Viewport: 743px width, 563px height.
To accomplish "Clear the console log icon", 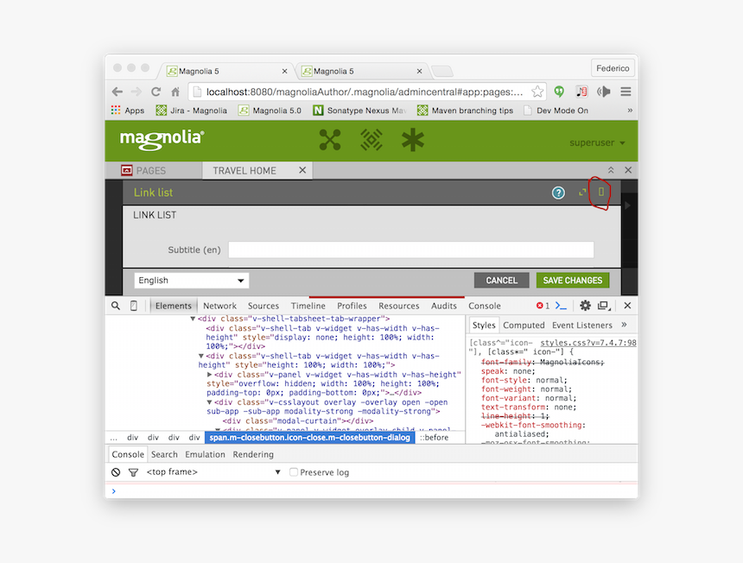I will (x=116, y=472).
